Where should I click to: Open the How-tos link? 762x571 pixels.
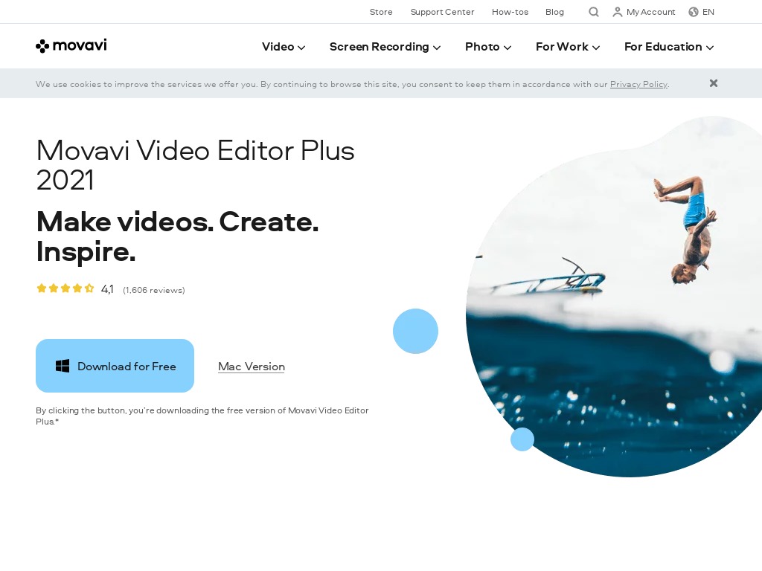[510, 12]
